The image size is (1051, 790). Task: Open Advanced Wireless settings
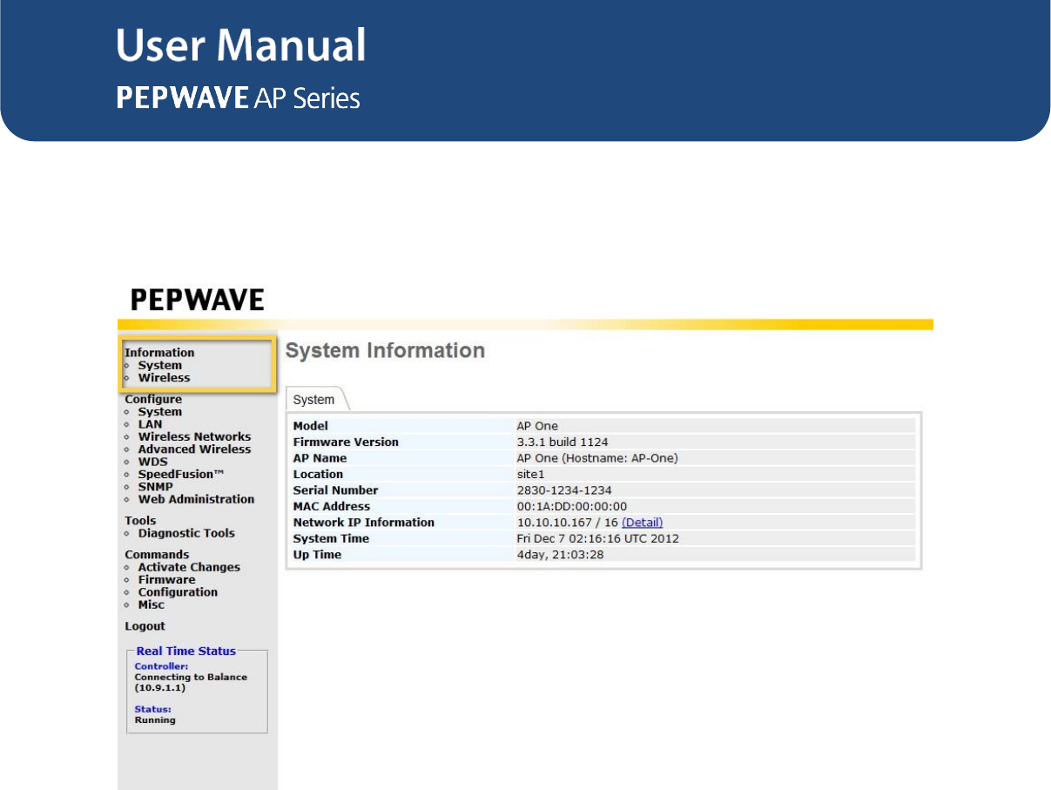click(194, 449)
